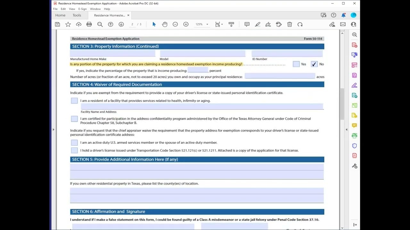The image size is (410, 230).
Task: Click the manufactured home Model field
Action: pyautogui.click(x=202, y=54)
